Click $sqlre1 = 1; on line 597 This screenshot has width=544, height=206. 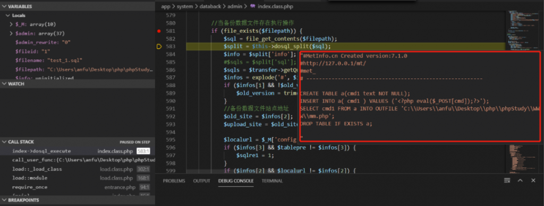(255, 156)
